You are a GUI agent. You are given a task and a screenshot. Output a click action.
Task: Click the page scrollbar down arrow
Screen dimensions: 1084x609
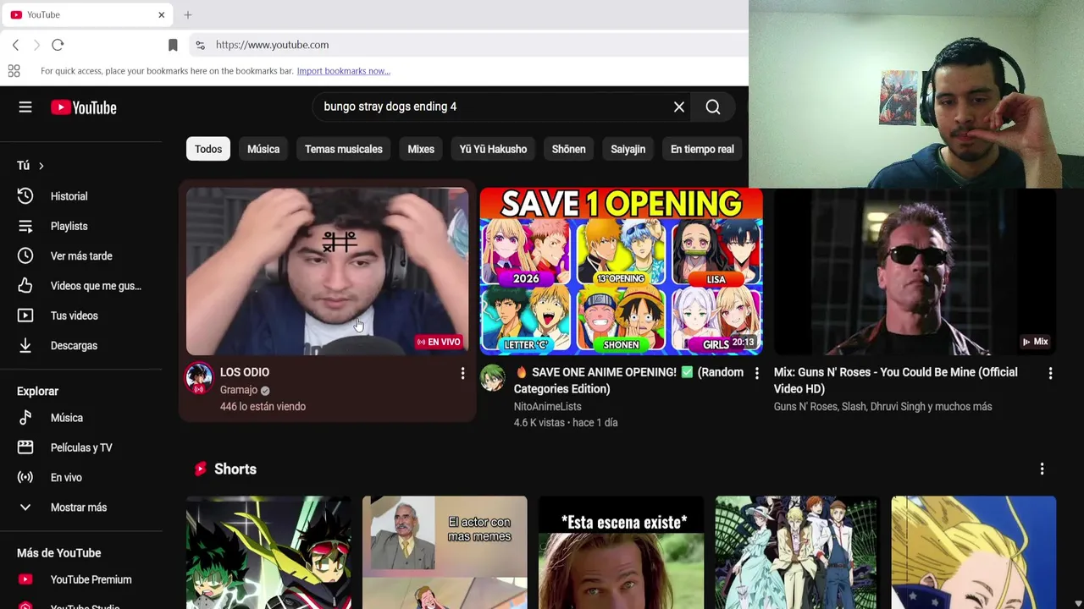click(x=1077, y=603)
